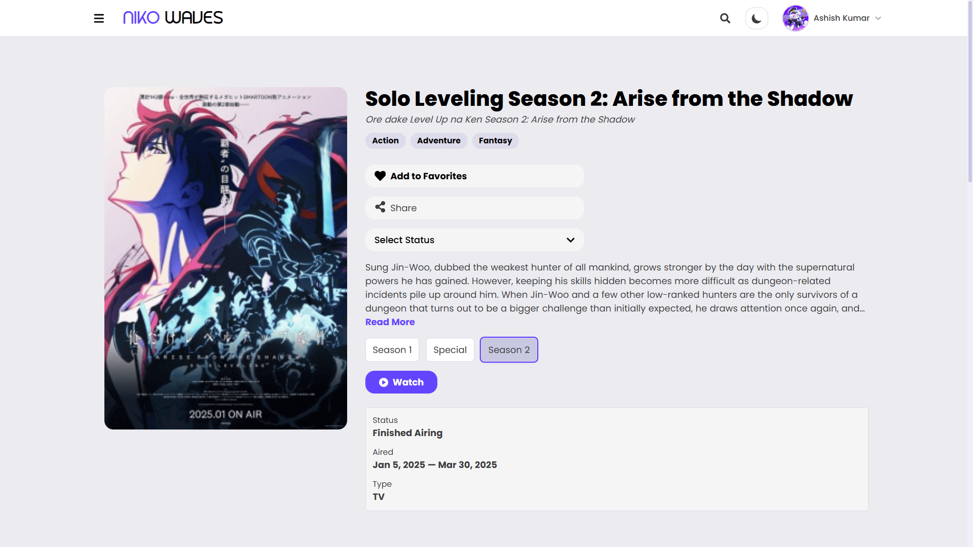Viewport: 973px width, 547px height.
Task: Open the hamburger menu icon
Action: (99, 18)
